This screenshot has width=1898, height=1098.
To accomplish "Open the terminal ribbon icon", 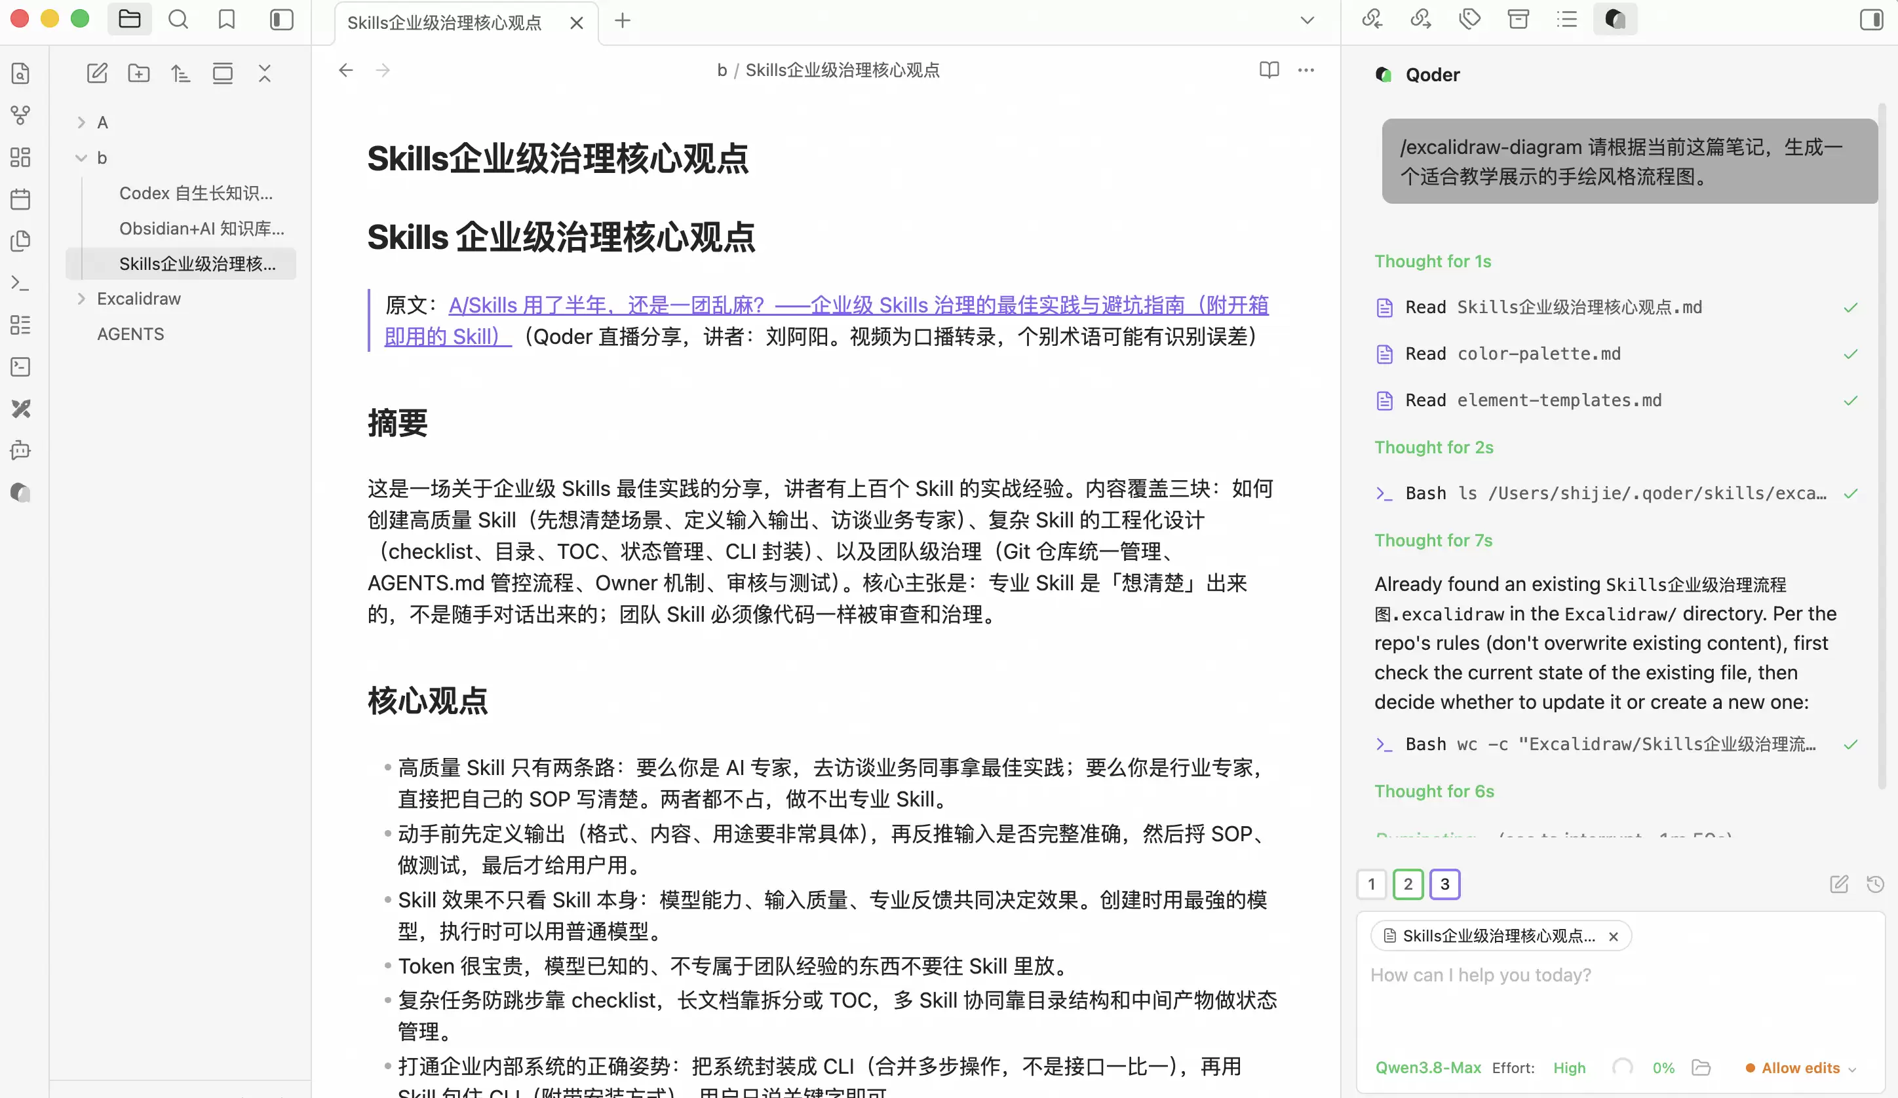I will 21,367.
